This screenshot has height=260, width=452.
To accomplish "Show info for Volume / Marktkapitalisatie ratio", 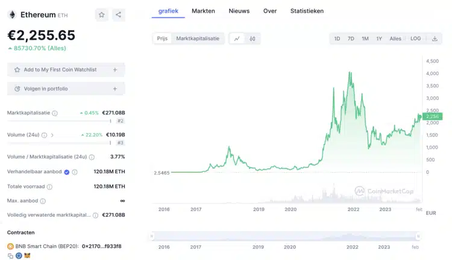I will click(x=92, y=157).
